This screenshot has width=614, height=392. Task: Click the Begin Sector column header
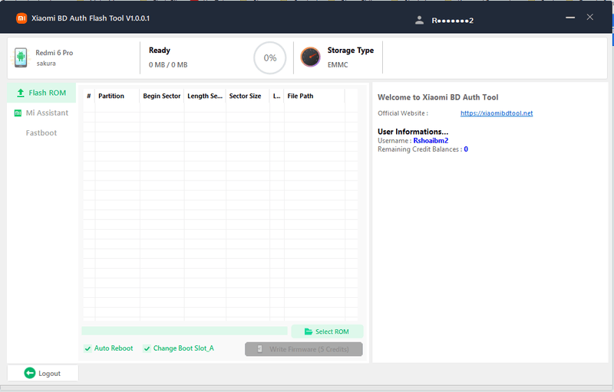[162, 96]
